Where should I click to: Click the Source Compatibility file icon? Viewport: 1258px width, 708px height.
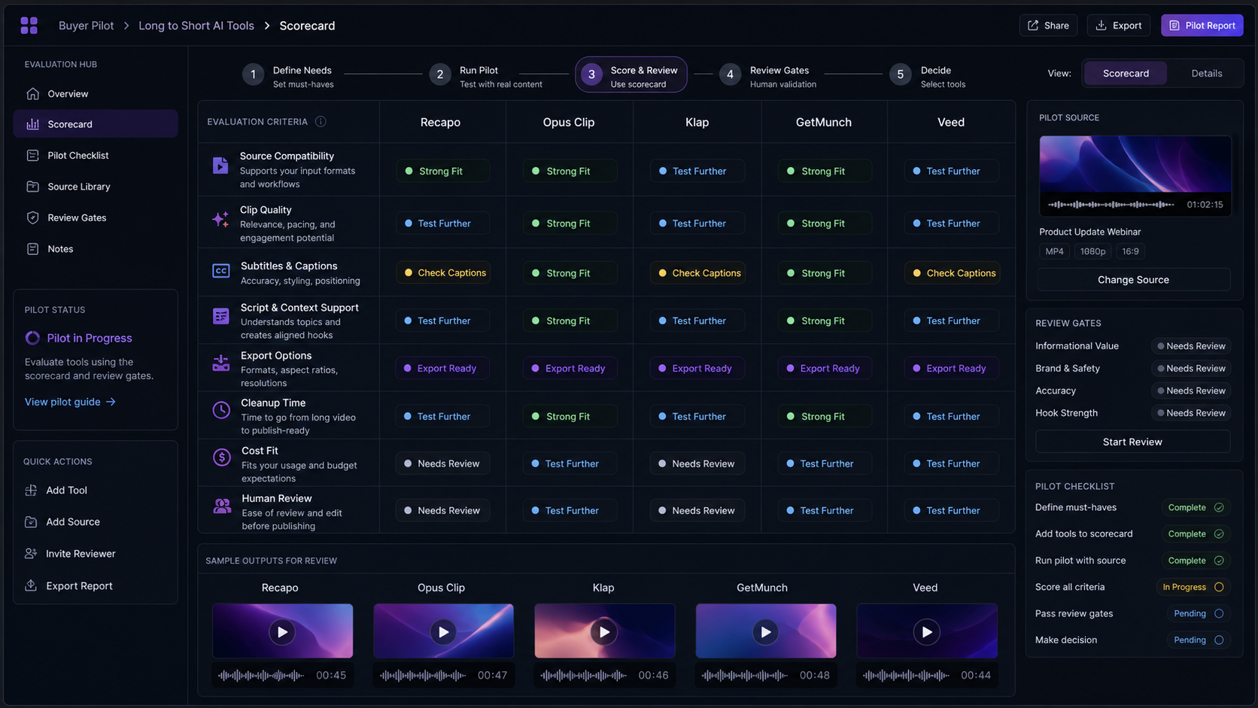click(x=220, y=166)
